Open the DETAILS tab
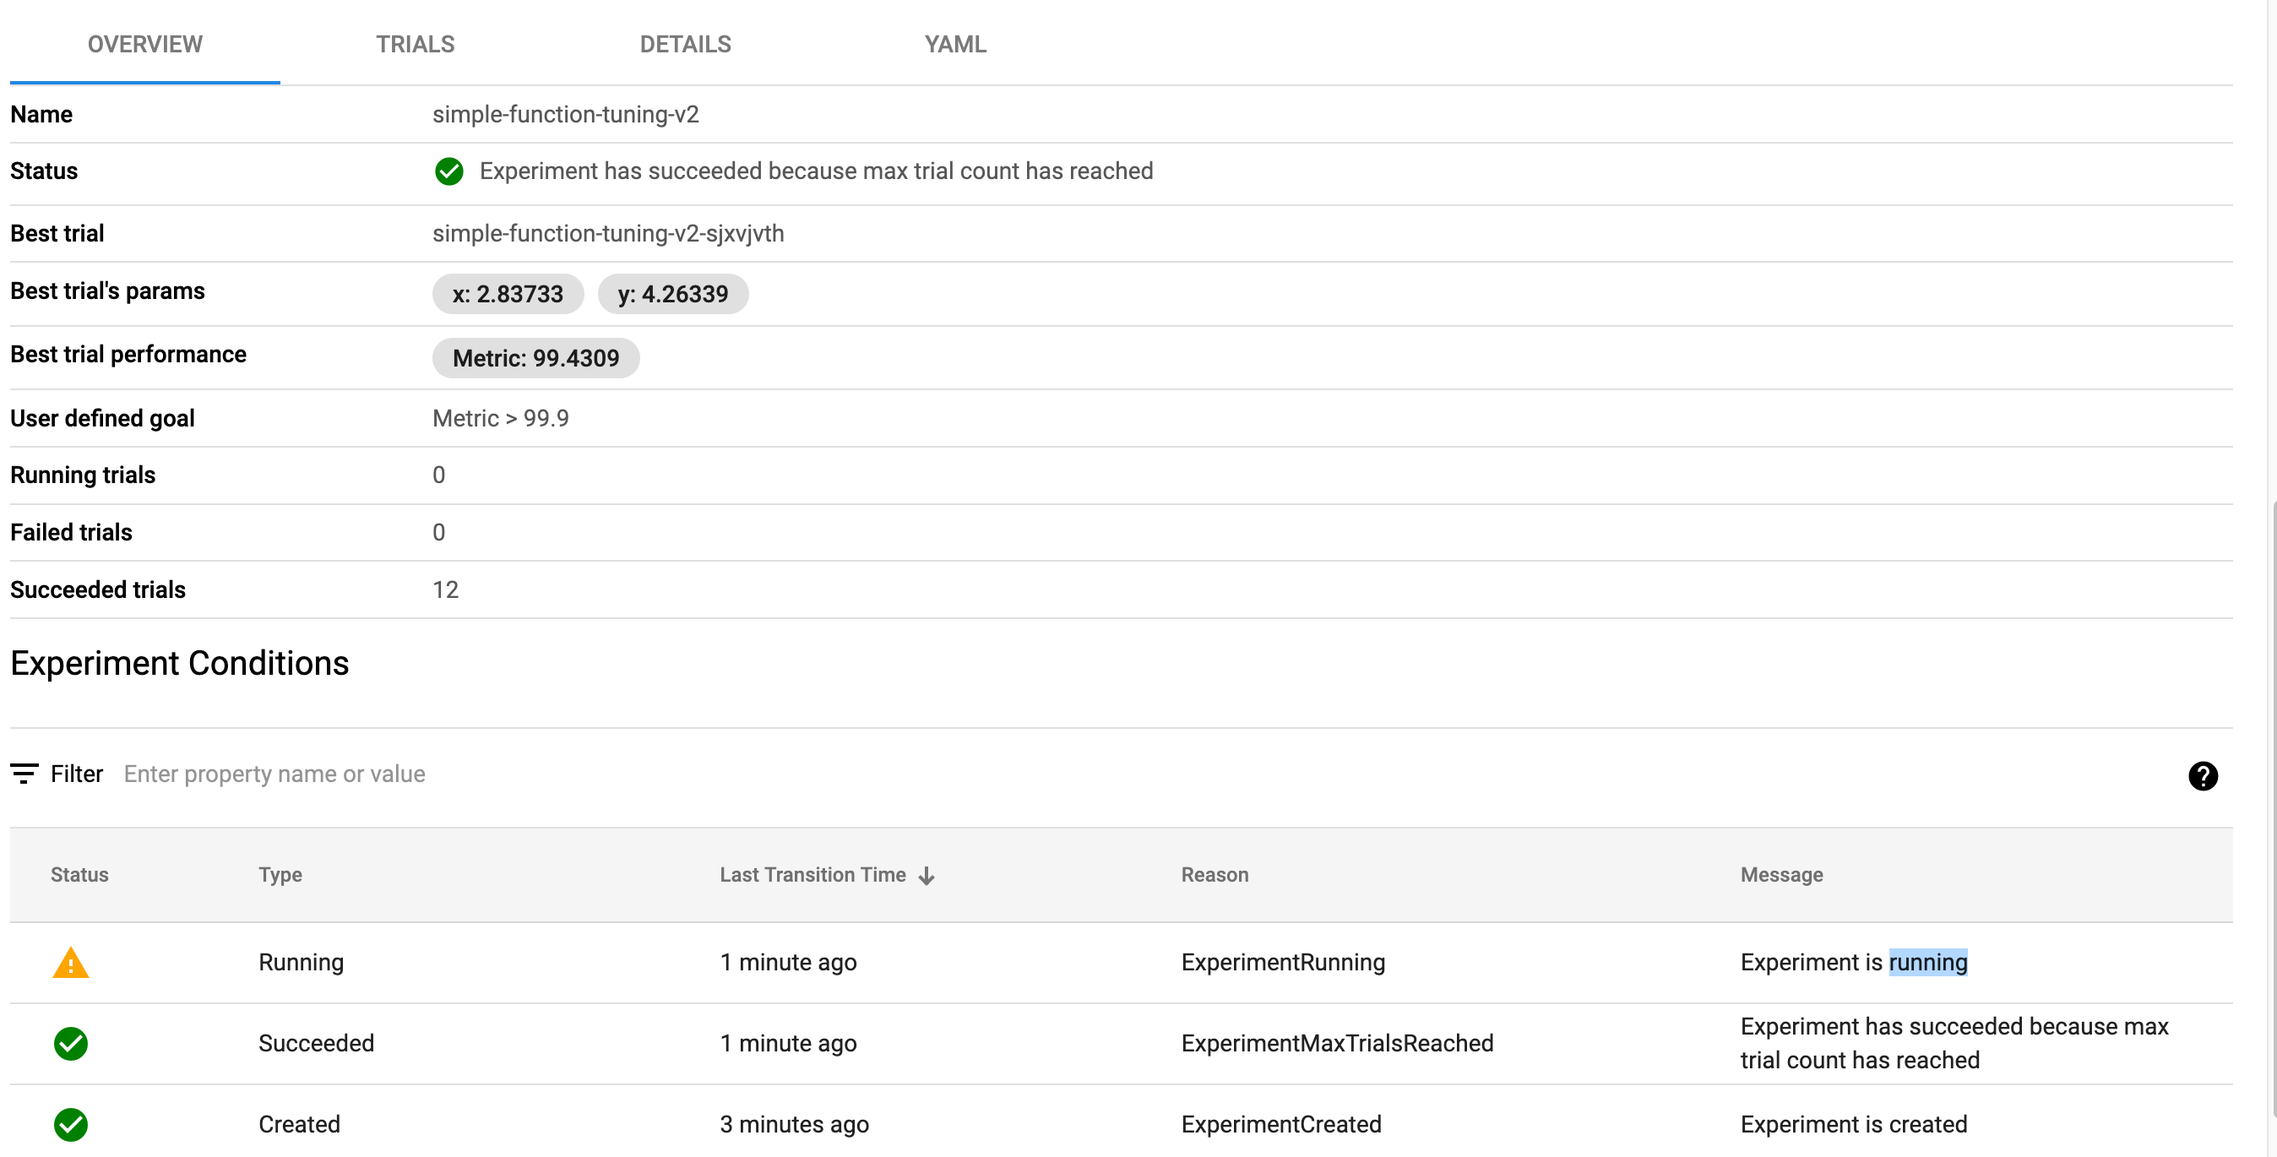The image size is (2277, 1157). click(685, 44)
